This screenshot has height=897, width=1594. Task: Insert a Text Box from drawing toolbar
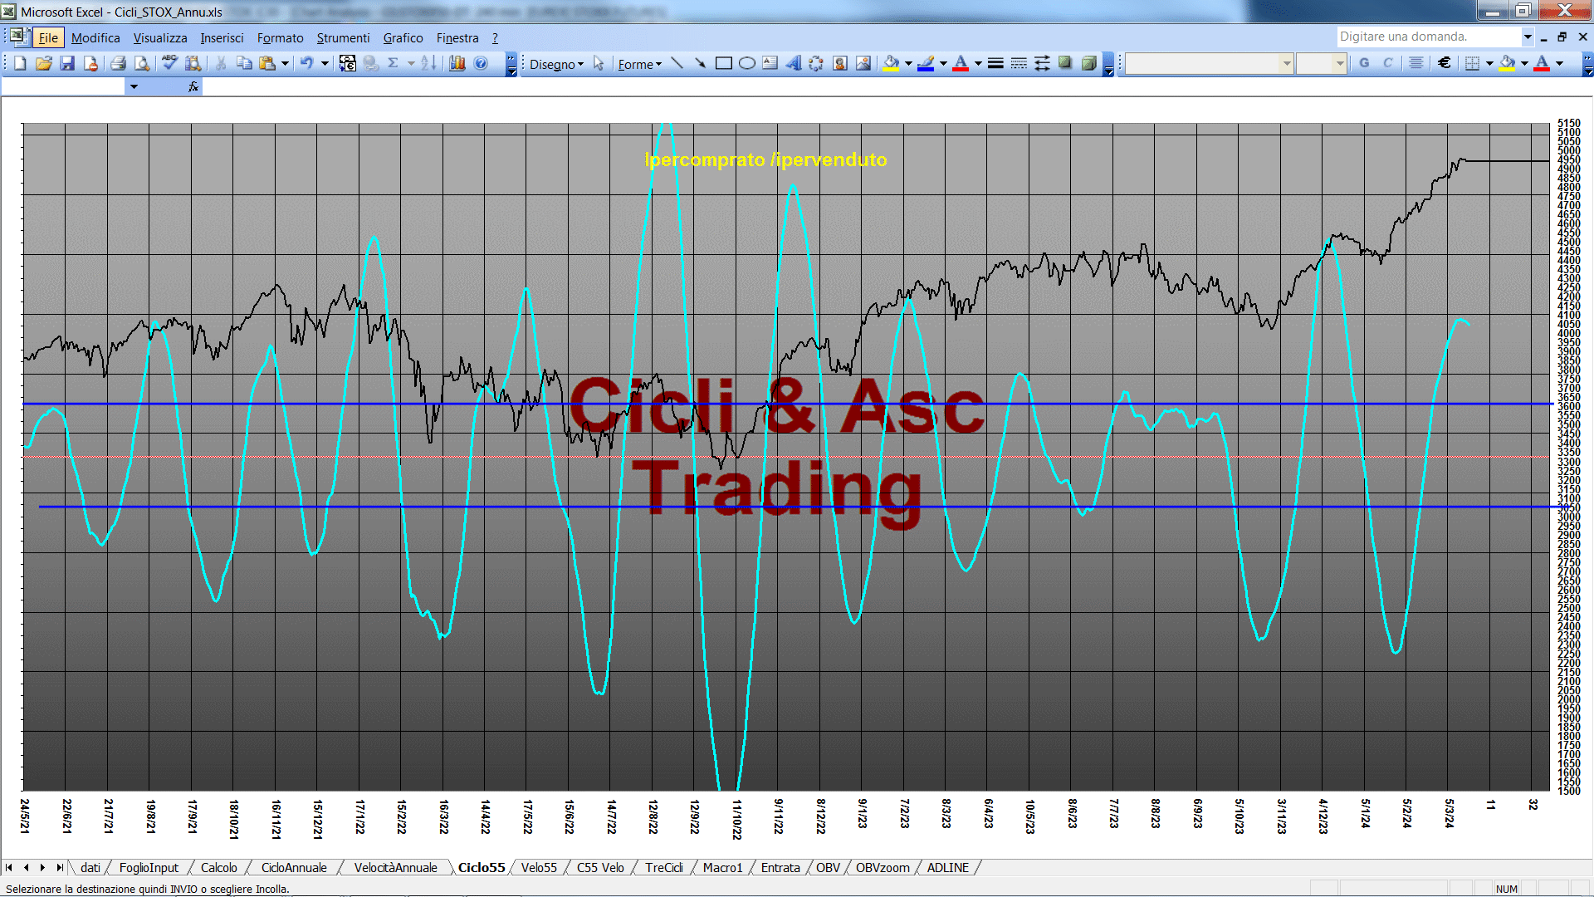tap(770, 64)
